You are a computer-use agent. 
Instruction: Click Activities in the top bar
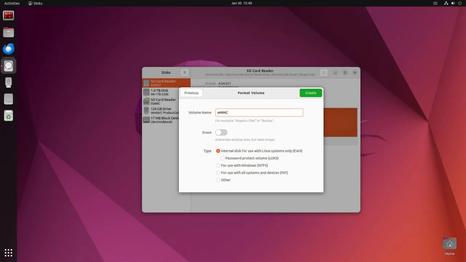pyautogui.click(x=12, y=3)
